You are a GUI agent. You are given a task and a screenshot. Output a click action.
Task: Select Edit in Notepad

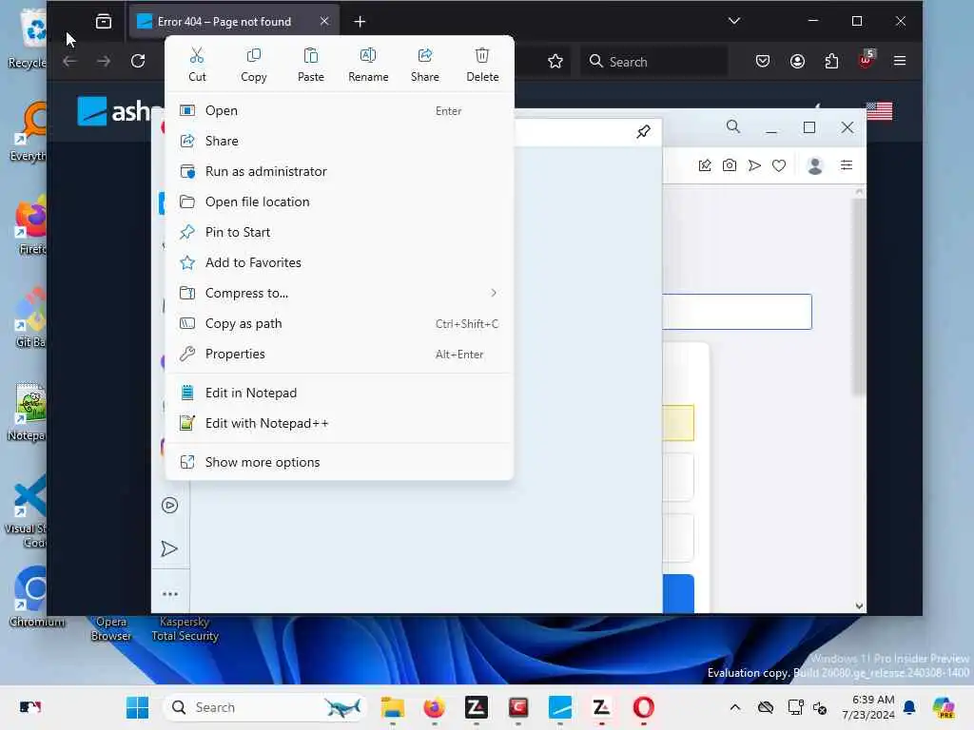tap(340, 393)
